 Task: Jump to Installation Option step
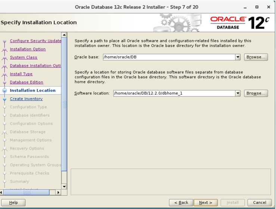coord(28,49)
